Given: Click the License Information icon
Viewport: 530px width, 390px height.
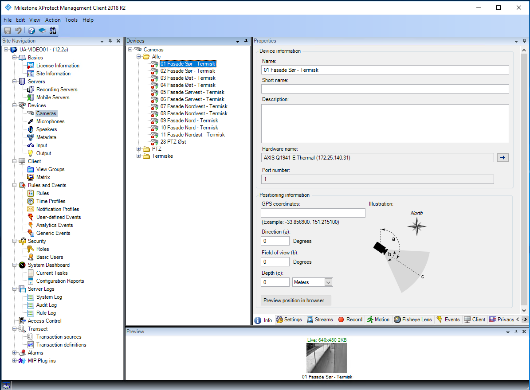Looking at the screenshot, I should pyautogui.click(x=31, y=66).
